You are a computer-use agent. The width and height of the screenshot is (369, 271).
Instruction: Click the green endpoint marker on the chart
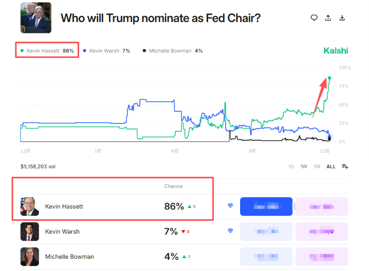pos(329,78)
